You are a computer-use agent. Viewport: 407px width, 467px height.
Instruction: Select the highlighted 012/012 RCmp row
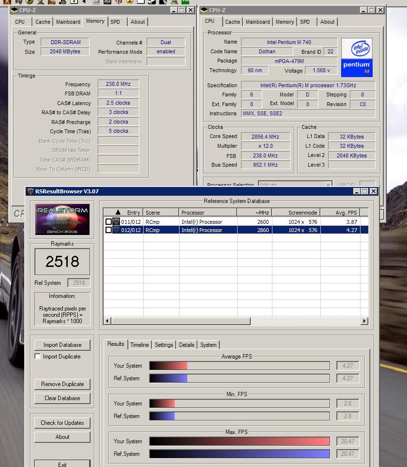pos(236,230)
